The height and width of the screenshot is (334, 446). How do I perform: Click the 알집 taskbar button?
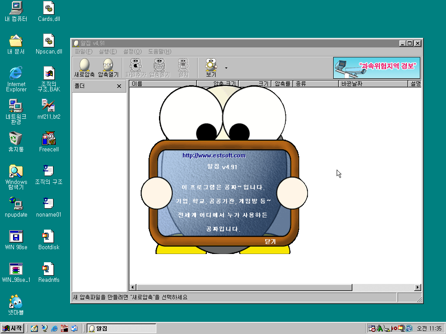(x=122, y=328)
